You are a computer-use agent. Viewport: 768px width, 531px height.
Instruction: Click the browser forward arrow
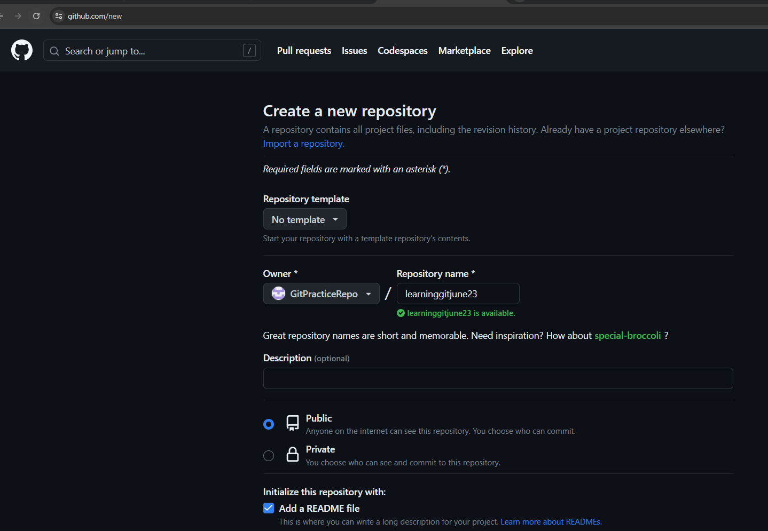click(18, 16)
